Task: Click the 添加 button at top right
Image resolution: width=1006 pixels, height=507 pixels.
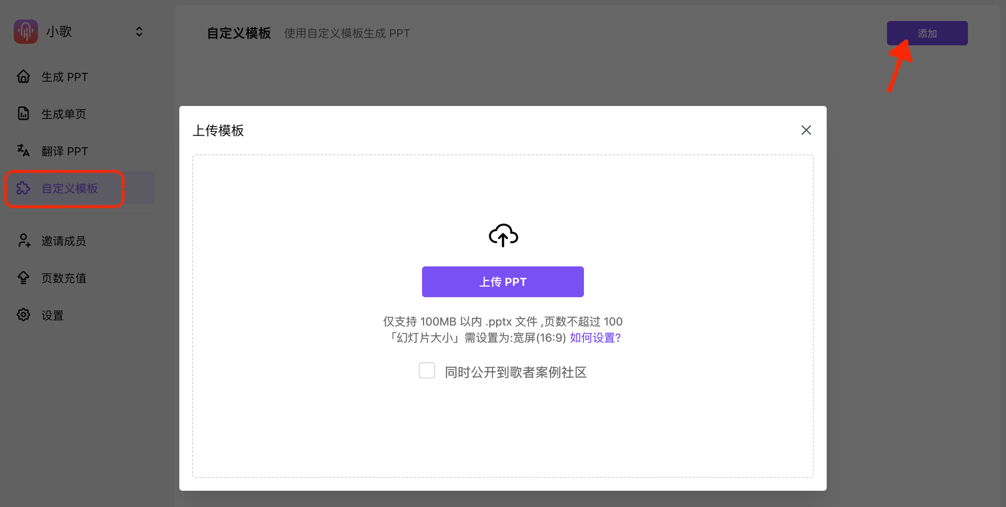Action: pyautogui.click(x=927, y=33)
